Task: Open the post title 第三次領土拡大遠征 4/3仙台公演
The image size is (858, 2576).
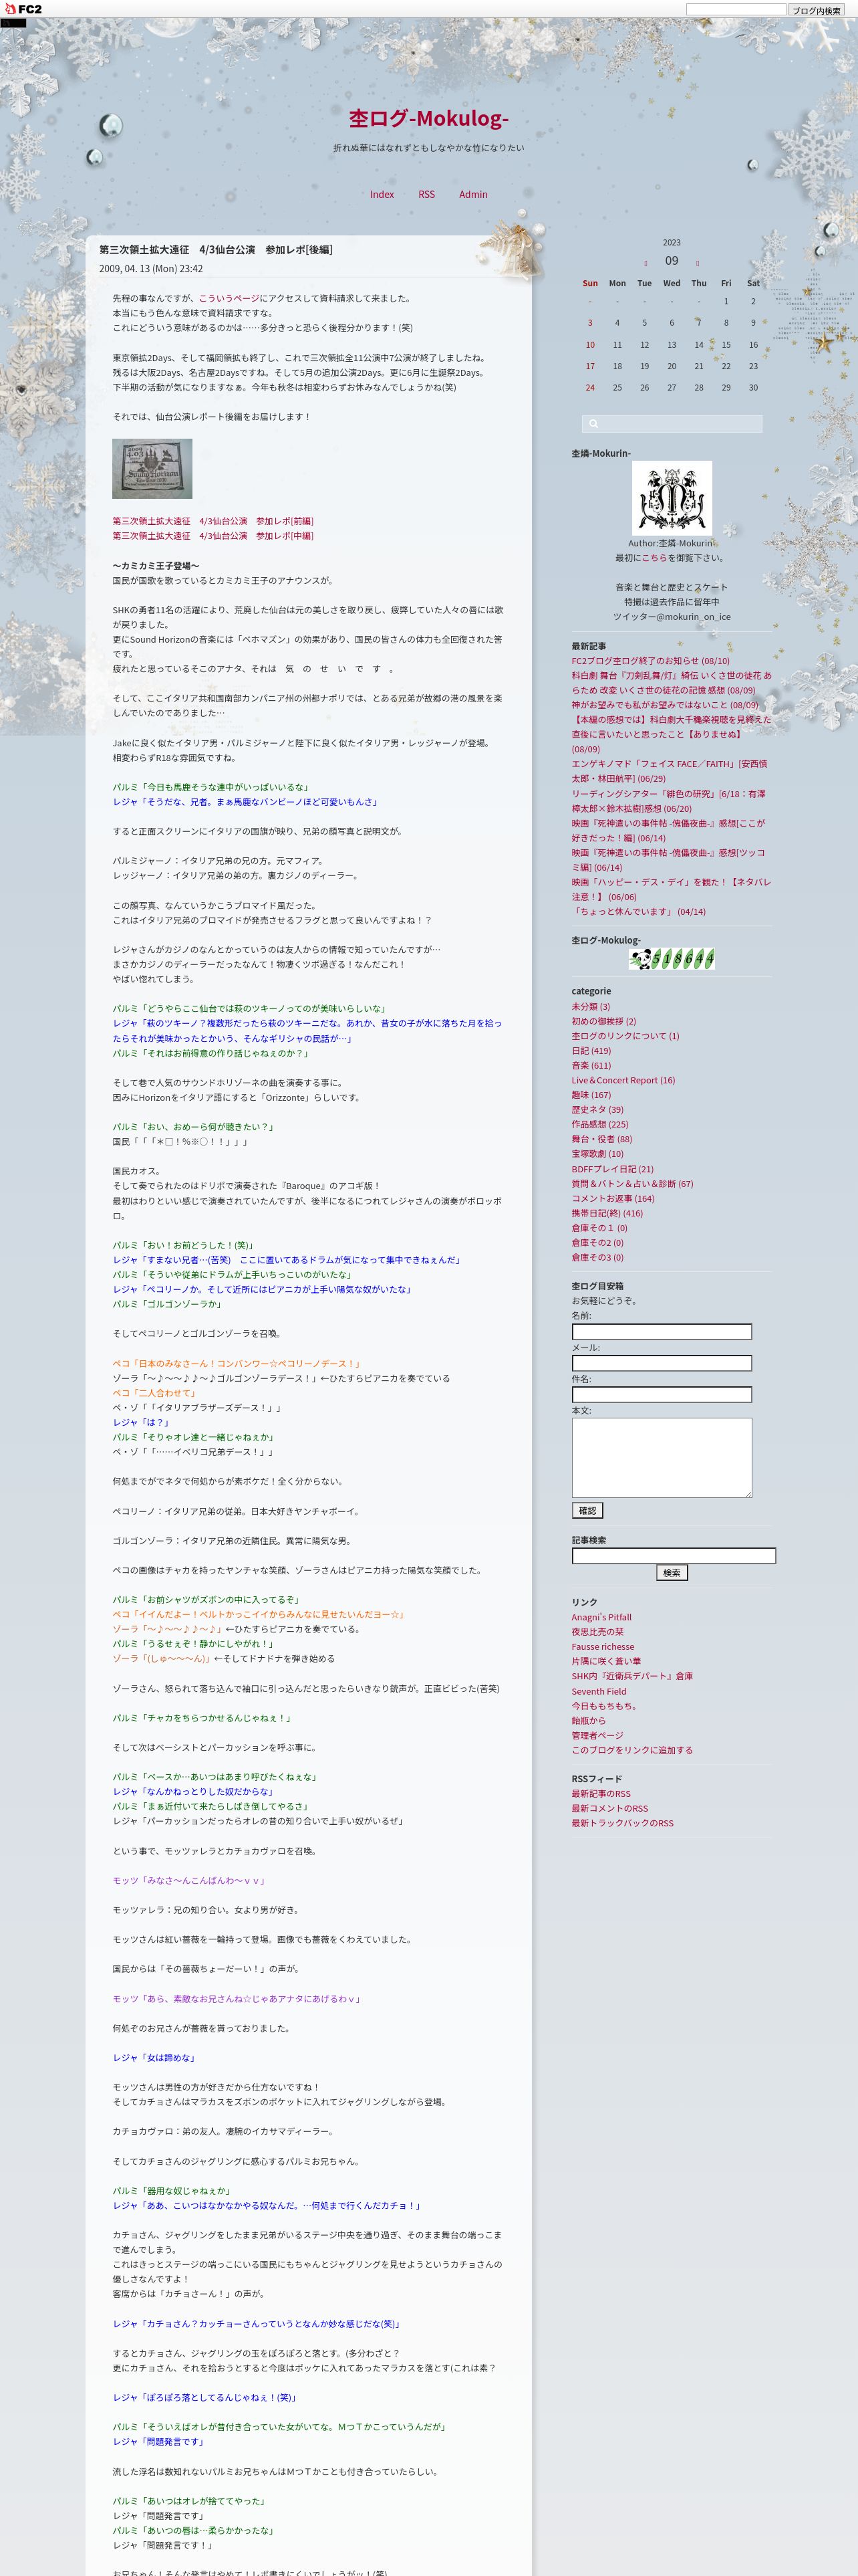Action: [216, 250]
